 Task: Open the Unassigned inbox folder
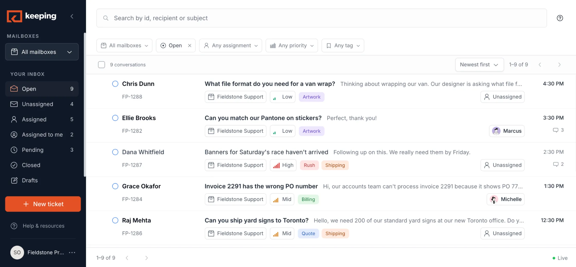(x=42, y=104)
